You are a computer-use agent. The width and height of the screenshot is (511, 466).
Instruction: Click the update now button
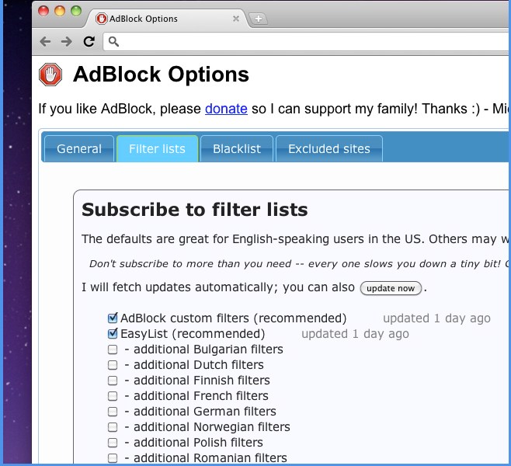point(391,288)
